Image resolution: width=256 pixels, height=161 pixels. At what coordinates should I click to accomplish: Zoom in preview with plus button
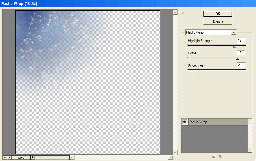(10, 158)
